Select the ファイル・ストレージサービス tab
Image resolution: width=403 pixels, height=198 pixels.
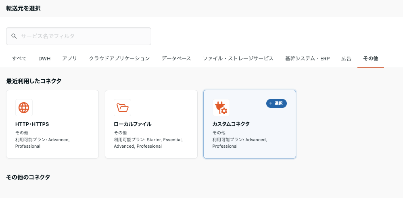pyautogui.click(x=238, y=58)
